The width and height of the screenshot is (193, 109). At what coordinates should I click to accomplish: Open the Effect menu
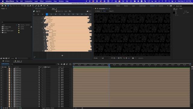pyautogui.click(x=42, y=1)
